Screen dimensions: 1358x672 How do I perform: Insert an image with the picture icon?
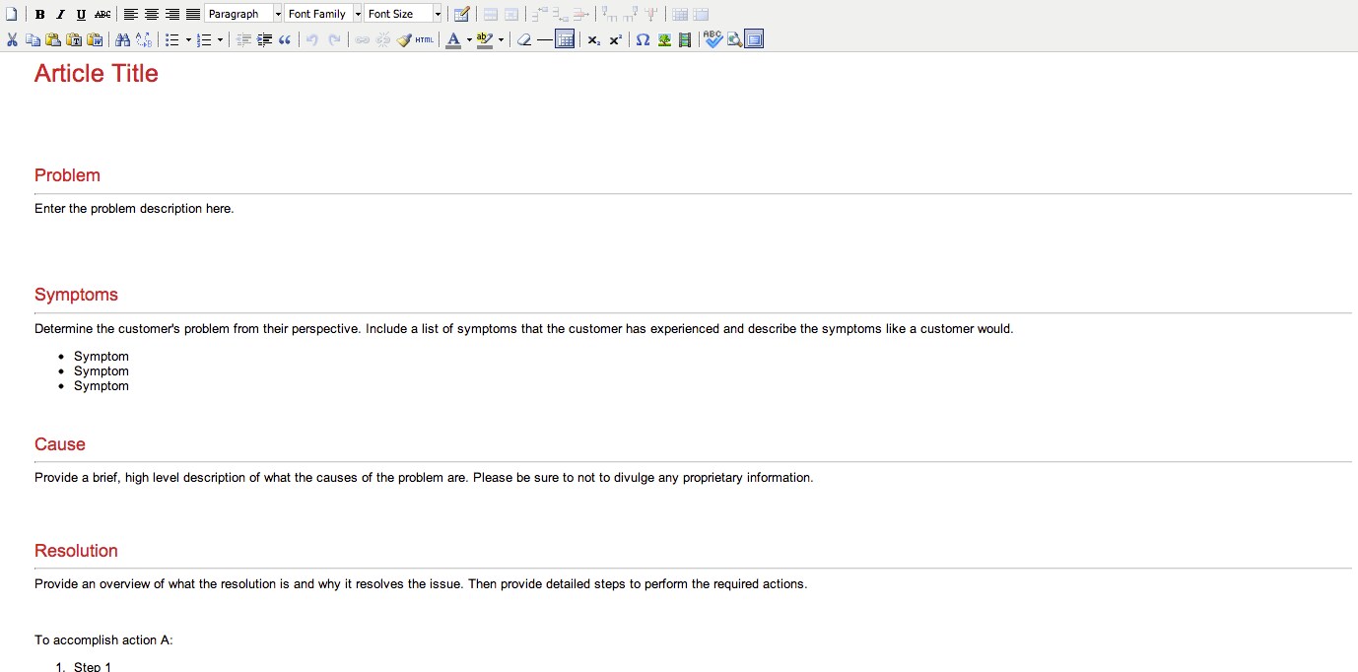[664, 39]
